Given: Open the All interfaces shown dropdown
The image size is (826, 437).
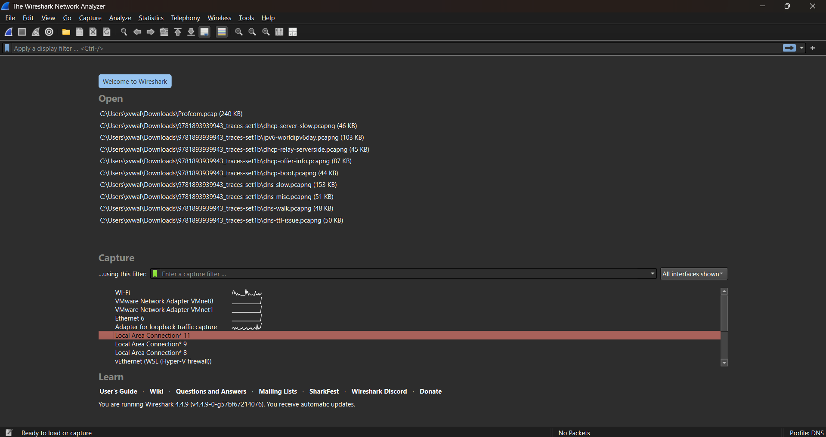Looking at the screenshot, I should 694,274.
